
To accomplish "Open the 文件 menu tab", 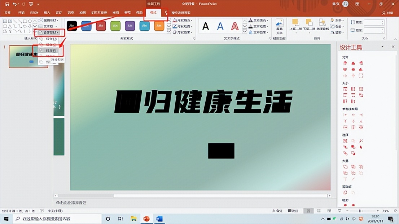I will click(8, 13).
